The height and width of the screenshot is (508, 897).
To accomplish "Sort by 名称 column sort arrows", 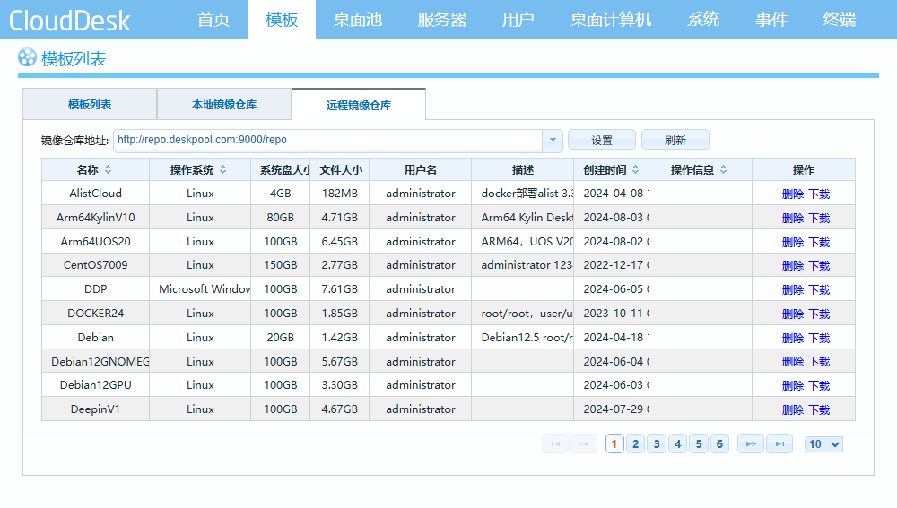I will pyautogui.click(x=109, y=169).
